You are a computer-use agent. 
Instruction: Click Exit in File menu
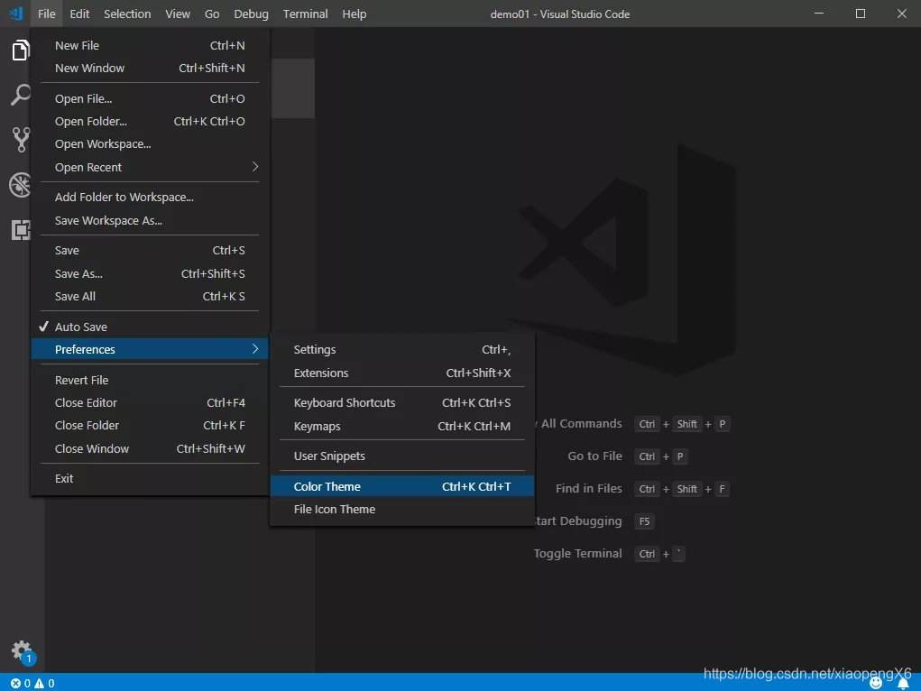[150, 479]
